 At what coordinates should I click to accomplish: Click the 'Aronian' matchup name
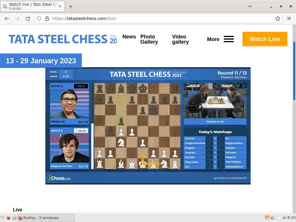[190, 153]
